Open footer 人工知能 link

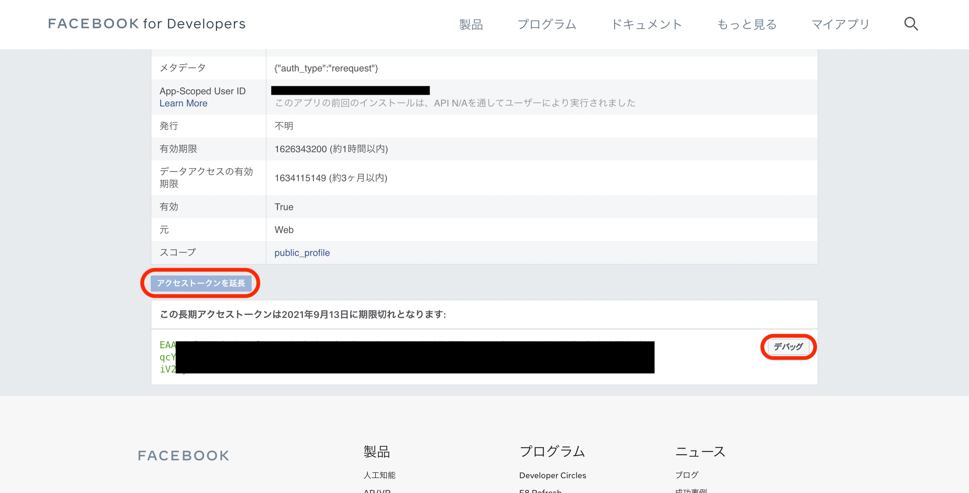(x=380, y=475)
